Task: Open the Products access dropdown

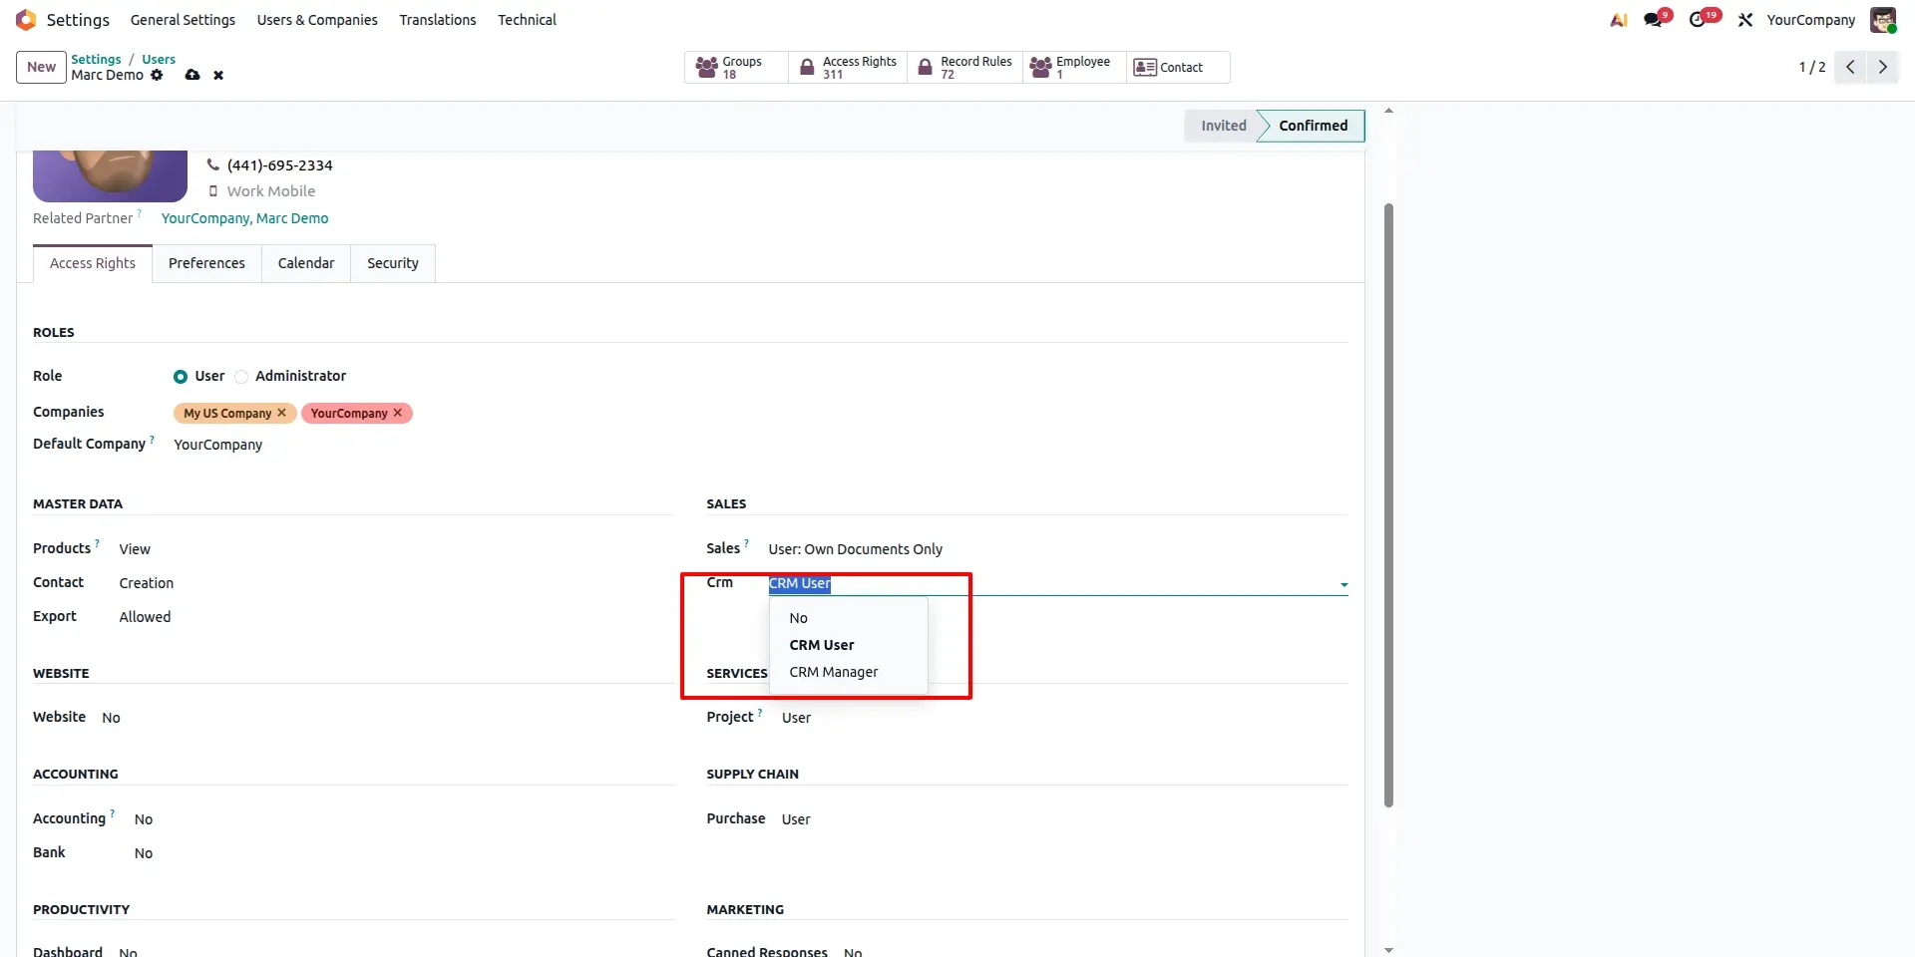Action: point(396,549)
